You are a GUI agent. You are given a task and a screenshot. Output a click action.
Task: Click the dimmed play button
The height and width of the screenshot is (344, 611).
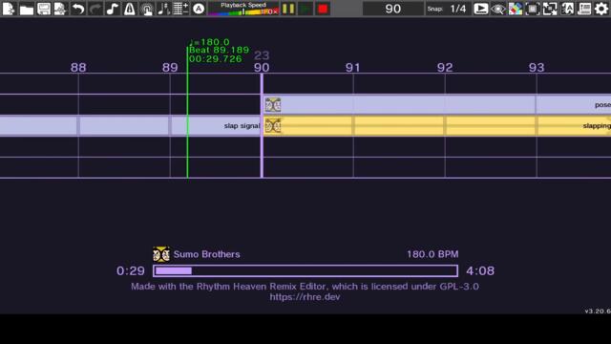tap(305, 9)
